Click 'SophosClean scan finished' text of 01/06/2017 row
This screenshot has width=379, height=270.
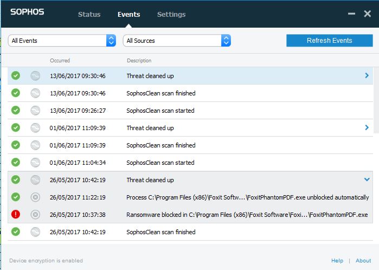coord(161,145)
